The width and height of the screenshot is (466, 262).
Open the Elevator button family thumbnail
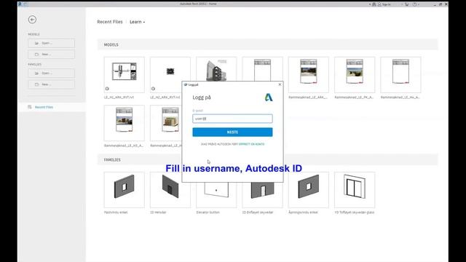tap(216, 195)
